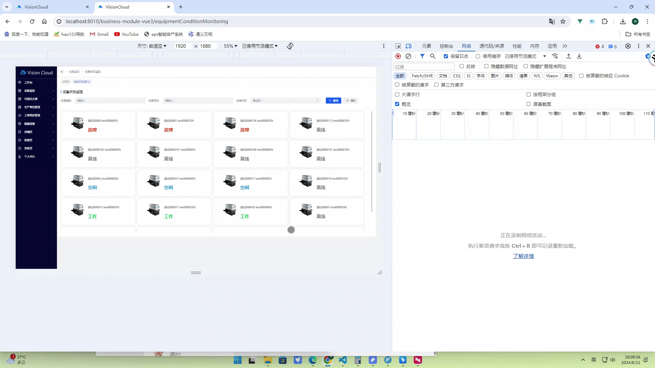Enable 大请求行 checkbox
Image resolution: width=655 pixels, height=368 pixels.
tap(397, 94)
